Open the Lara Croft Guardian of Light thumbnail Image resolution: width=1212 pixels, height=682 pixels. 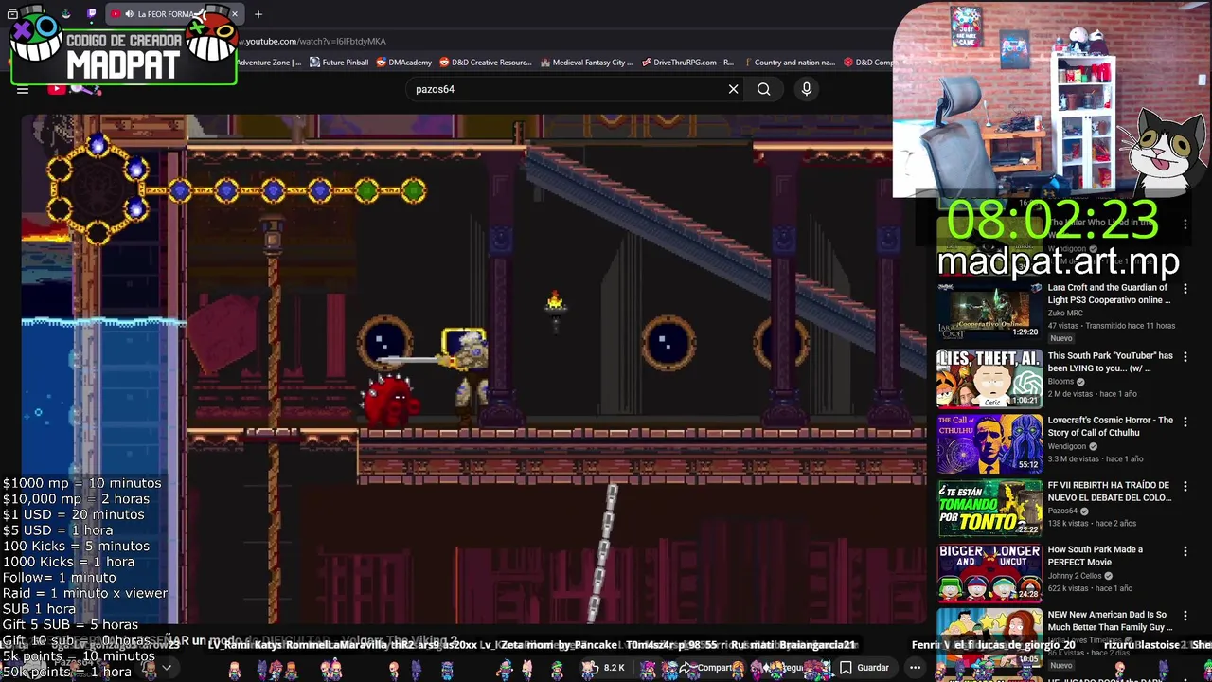(x=989, y=313)
